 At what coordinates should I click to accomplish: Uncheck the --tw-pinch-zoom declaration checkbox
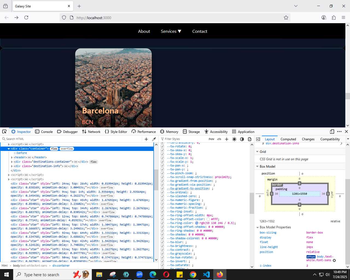pyautogui.click(x=162, y=173)
